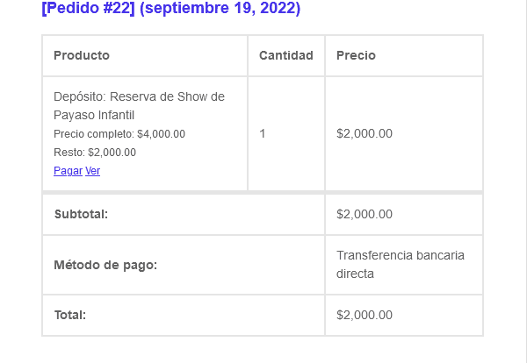This screenshot has height=363, width=527.
Task: Click the $2,000.00 amount beside Resto
Action: point(112,153)
